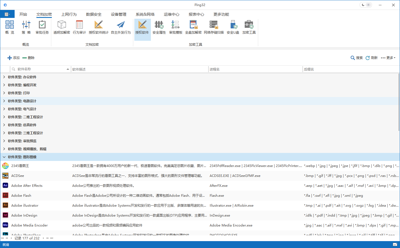
Task: Sort by 进程名 column header
Action: click(x=255, y=69)
